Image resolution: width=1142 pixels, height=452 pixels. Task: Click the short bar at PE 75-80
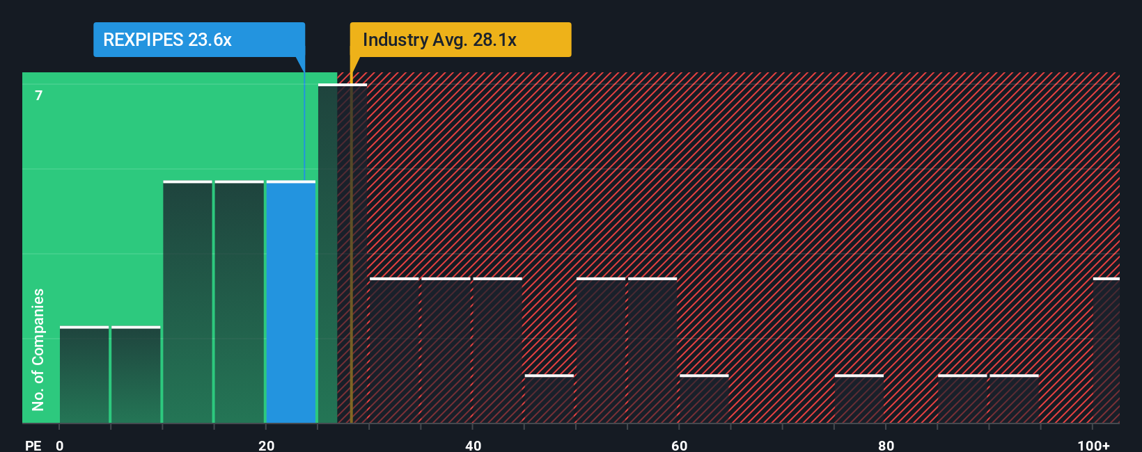click(859, 399)
